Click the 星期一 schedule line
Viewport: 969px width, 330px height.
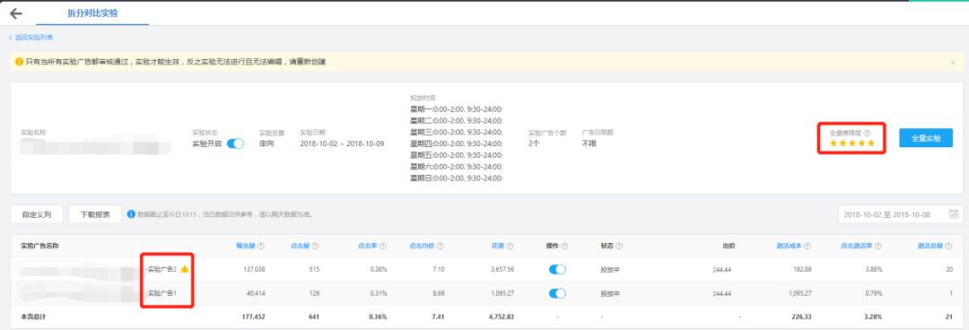[456, 109]
